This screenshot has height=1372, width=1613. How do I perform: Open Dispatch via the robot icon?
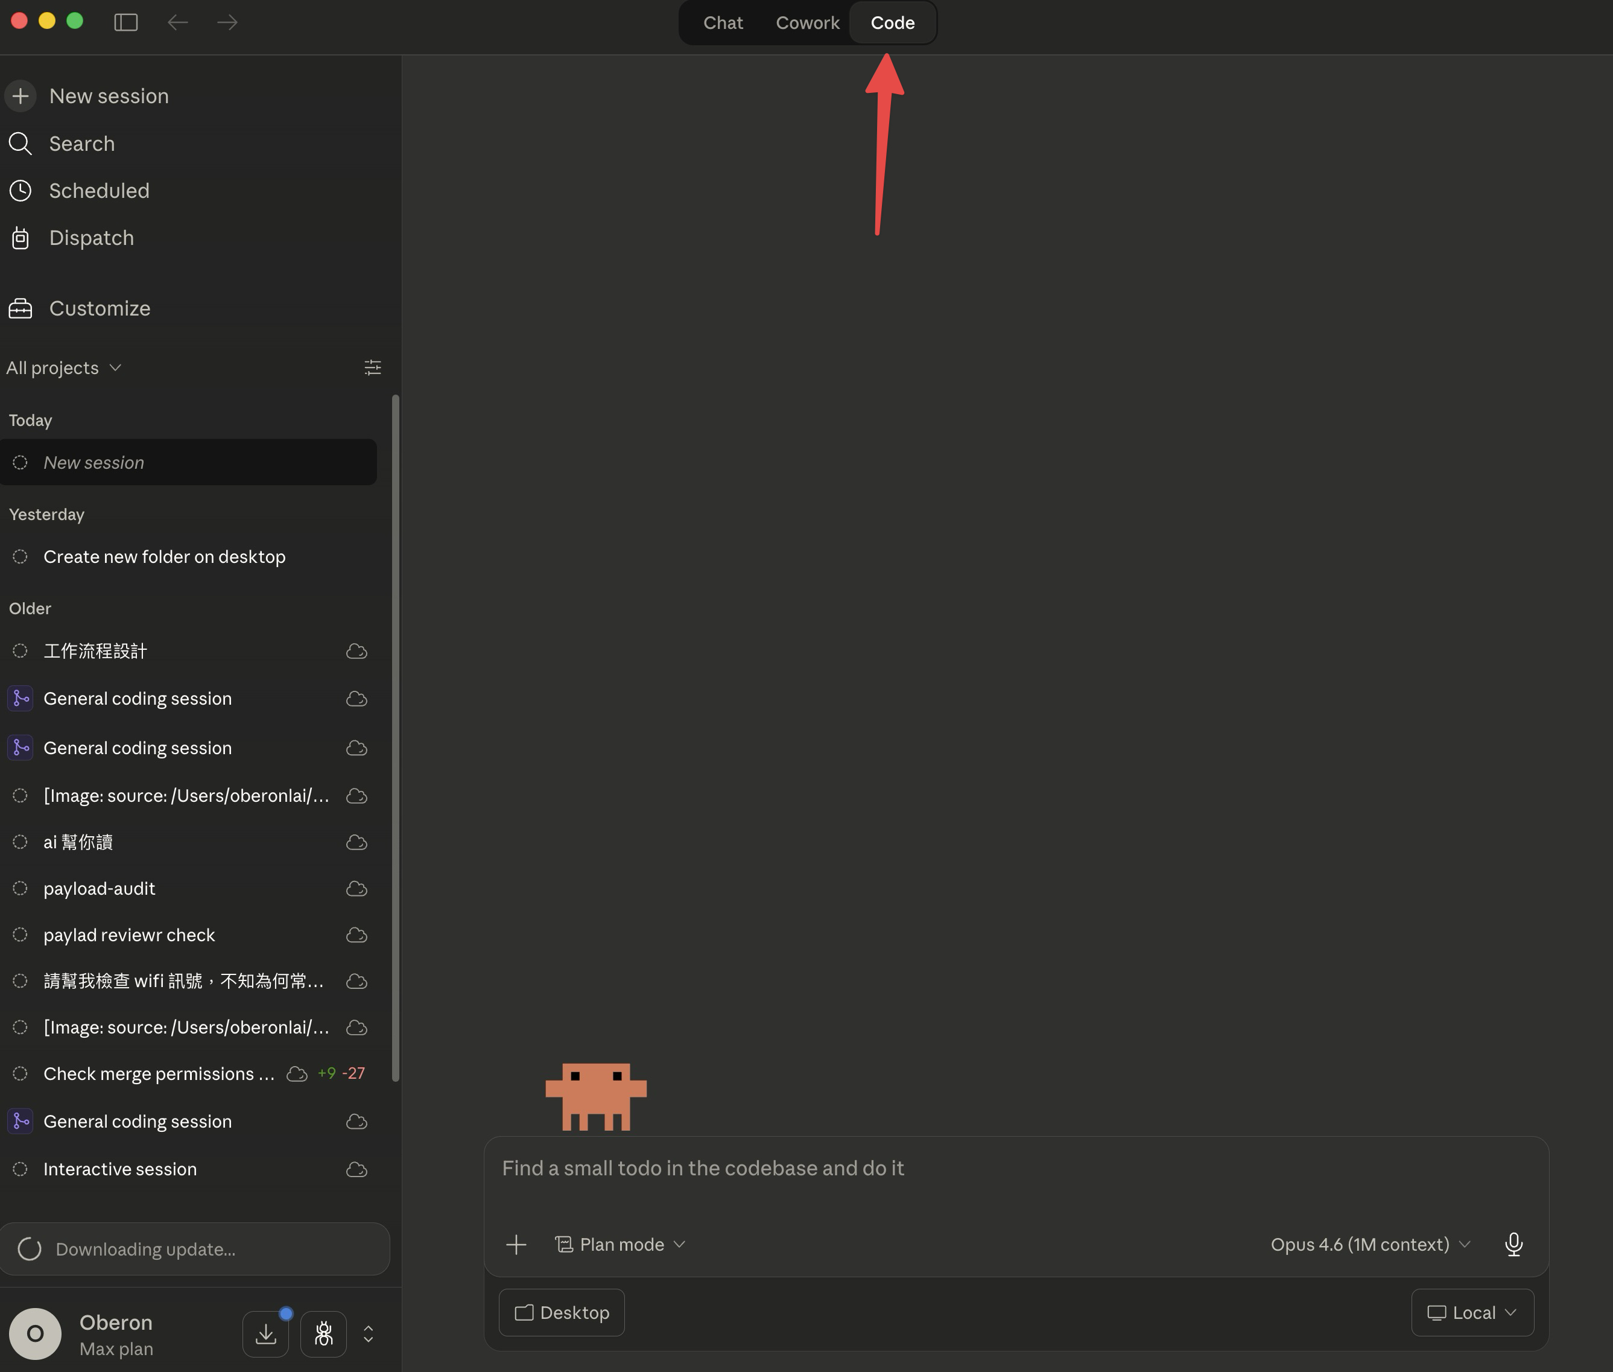point(21,238)
